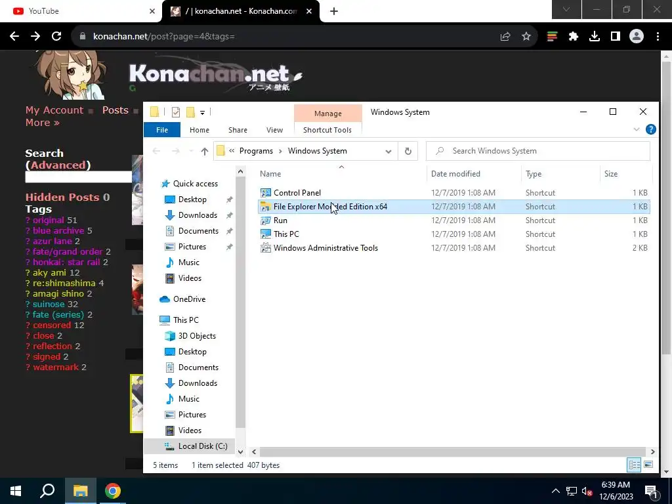The image size is (672, 504).
Task: Open Explorer help question mark icon
Action: tap(650, 129)
